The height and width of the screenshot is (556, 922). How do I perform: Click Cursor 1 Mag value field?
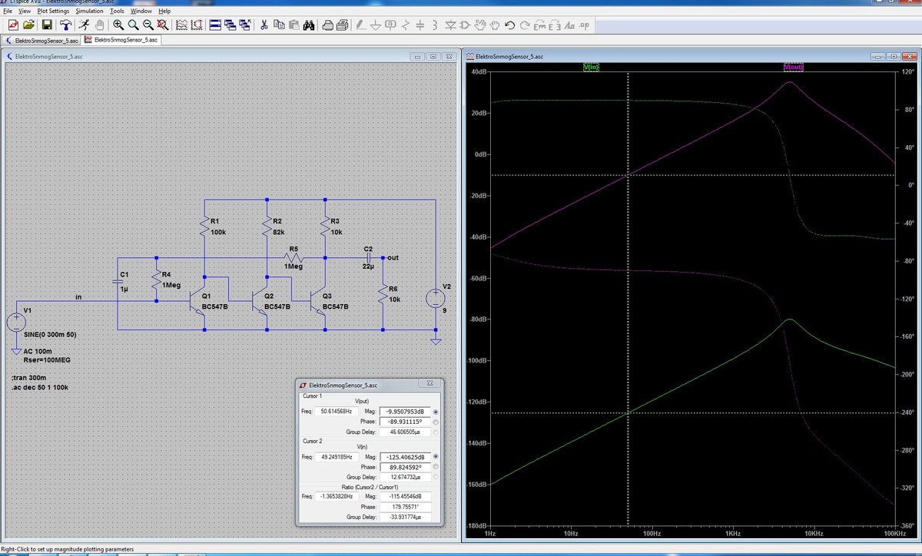(x=405, y=412)
